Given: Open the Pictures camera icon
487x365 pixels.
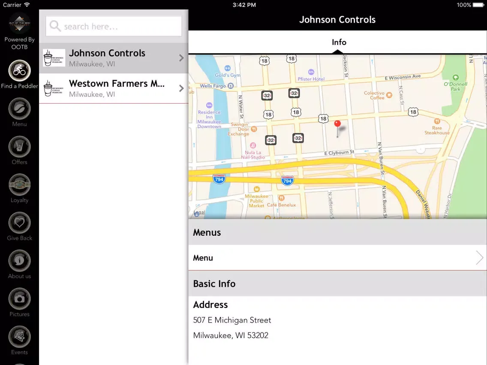Looking at the screenshot, I should [x=19, y=298].
